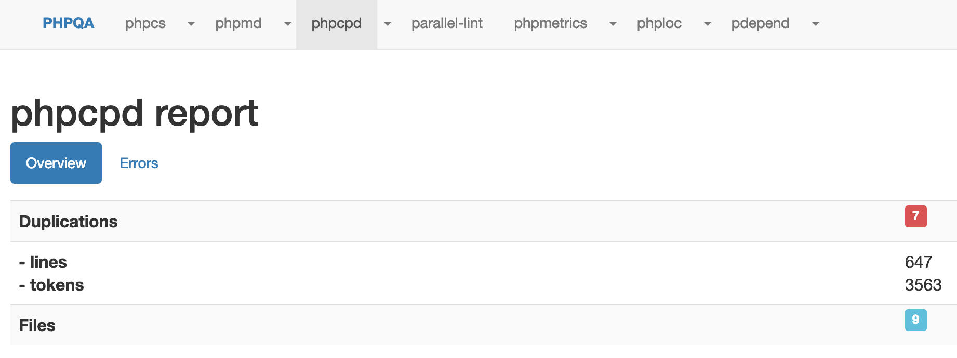Expand the pdepend dropdown arrow
This screenshot has height=358, width=957.
(815, 24)
